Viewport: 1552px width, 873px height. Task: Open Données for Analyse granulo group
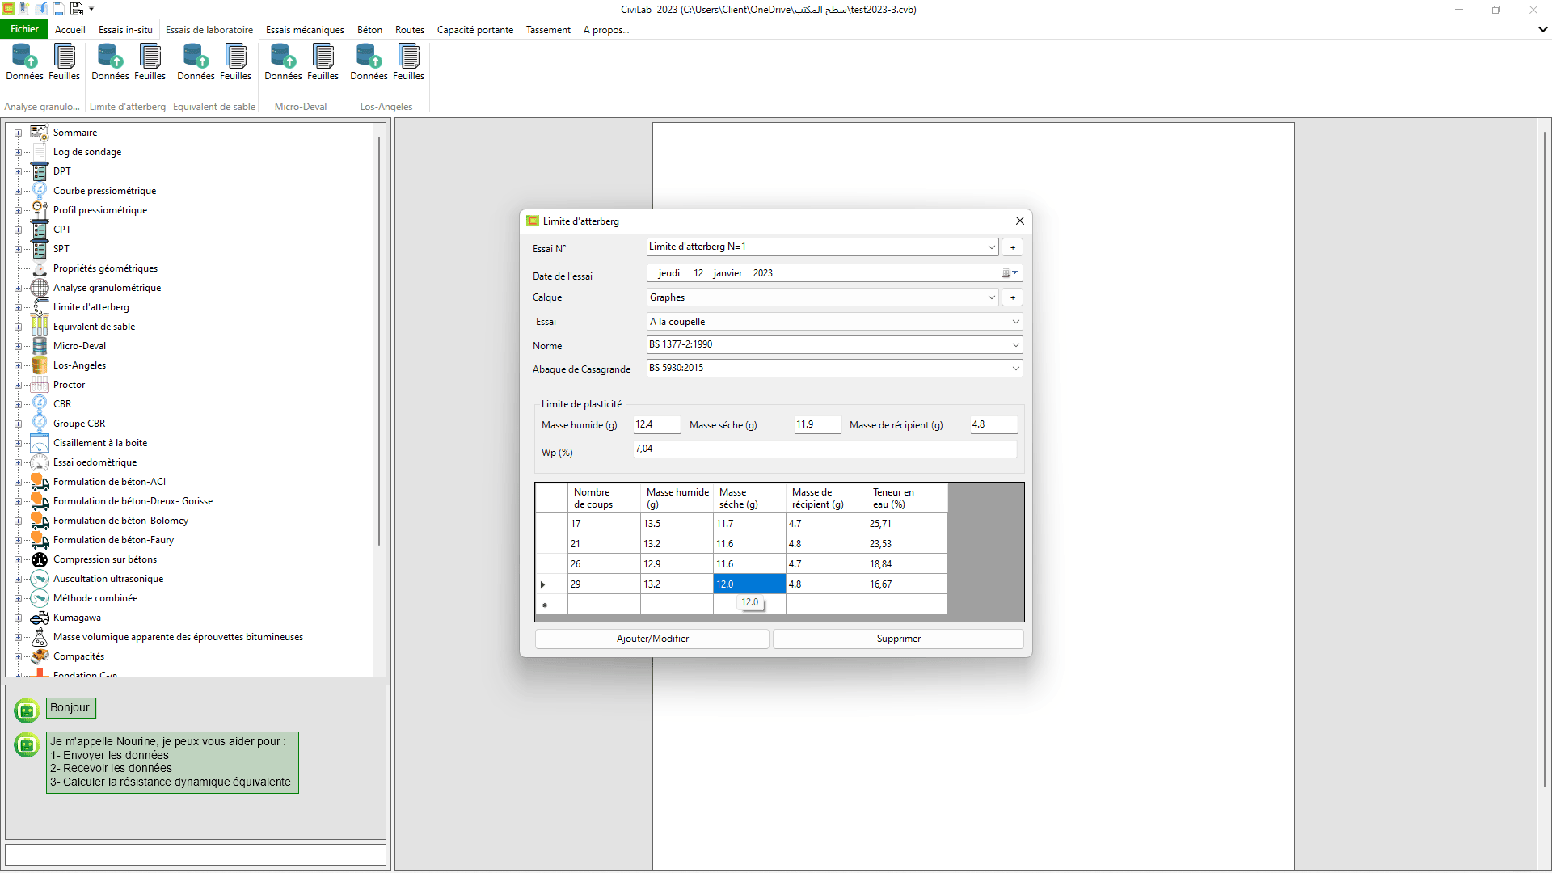(24, 62)
